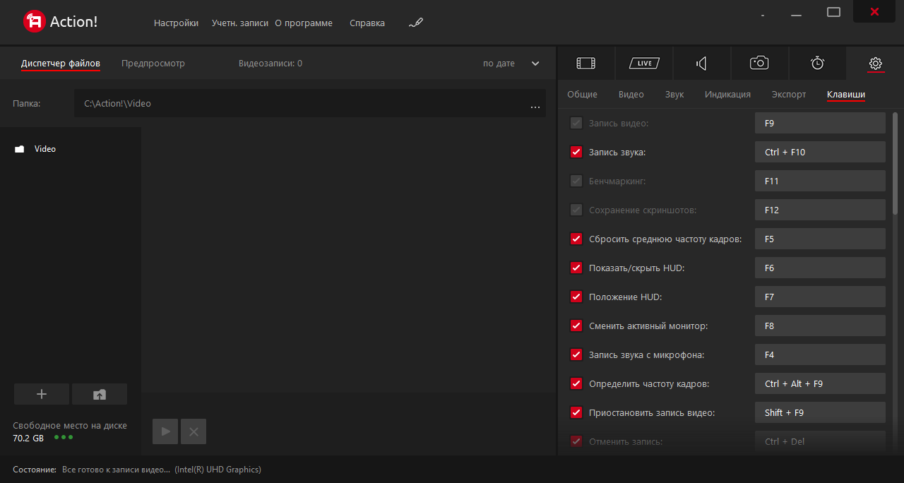Open the video recording mode tab icon
This screenshot has height=483, width=904.
point(585,64)
